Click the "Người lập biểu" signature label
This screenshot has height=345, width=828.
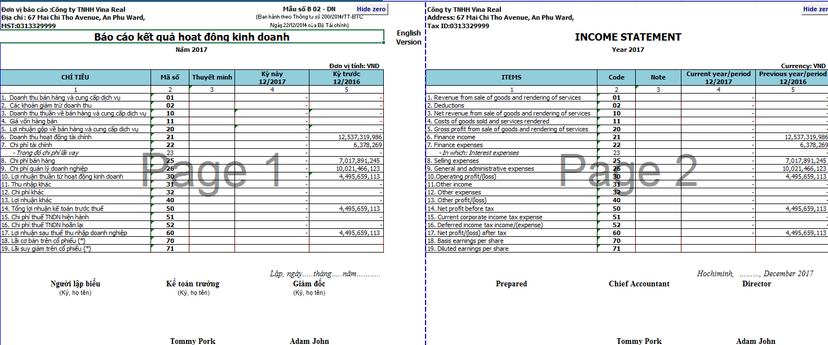(76, 284)
